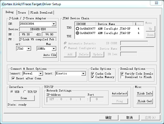164x124 pixels.
Task: Toggle the Cache Code checkbox
Action: (92, 74)
